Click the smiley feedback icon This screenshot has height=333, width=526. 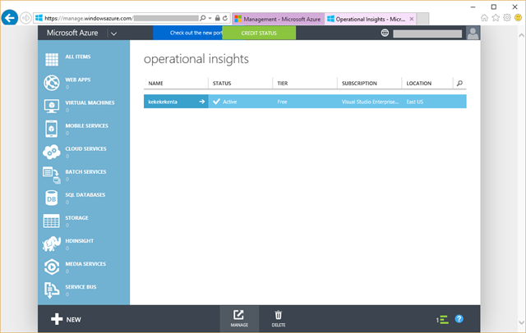519,18
